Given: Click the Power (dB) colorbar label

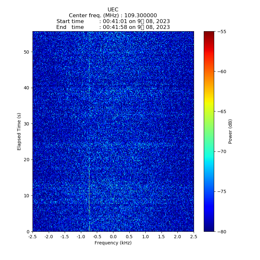Looking at the screenshot, I should pos(230,131).
